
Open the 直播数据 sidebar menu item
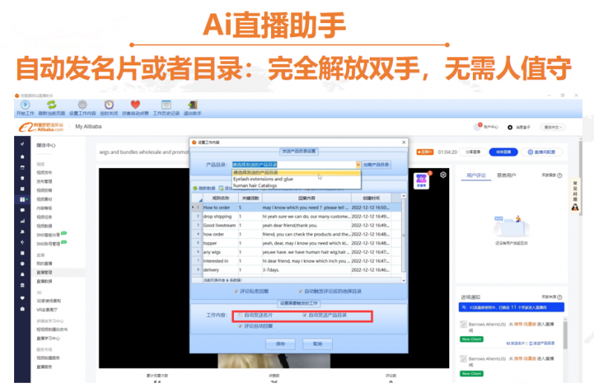[x=45, y=282]
